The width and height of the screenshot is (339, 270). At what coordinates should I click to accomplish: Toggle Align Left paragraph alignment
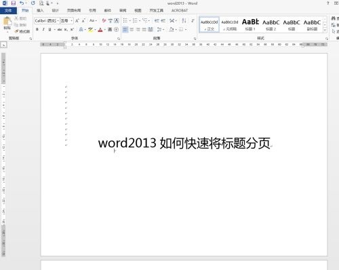pos(125,29)
